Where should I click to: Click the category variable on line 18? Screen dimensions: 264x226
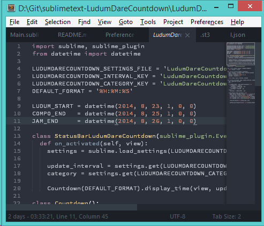(x=62, y=174)
